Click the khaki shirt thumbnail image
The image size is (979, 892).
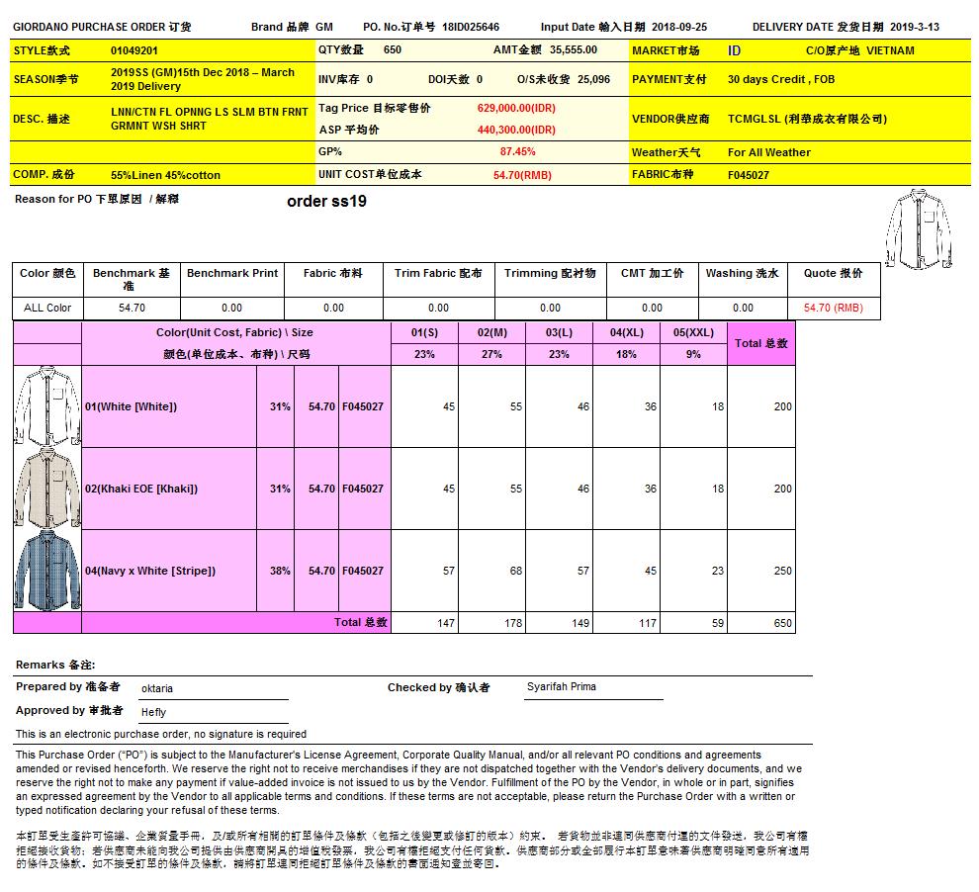(x=46, y=489)
